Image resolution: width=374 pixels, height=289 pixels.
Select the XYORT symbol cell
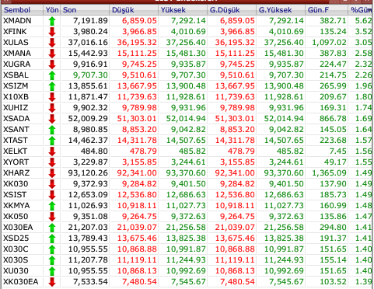coord(23,162)
